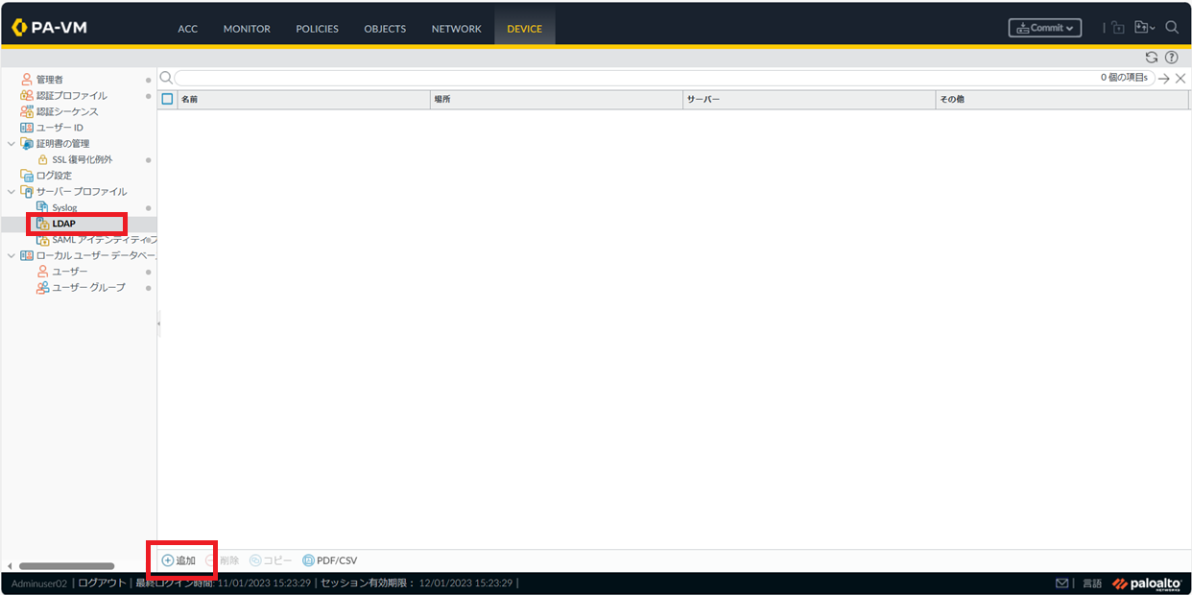Sort by 名前 column header
The height and width of the screenshot is (595, 1192).
(x=303, y=99)
